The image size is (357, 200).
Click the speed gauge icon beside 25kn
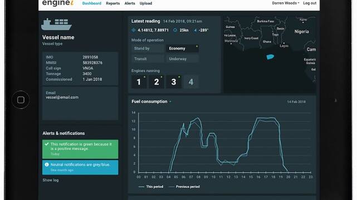[x=175, y=30]
